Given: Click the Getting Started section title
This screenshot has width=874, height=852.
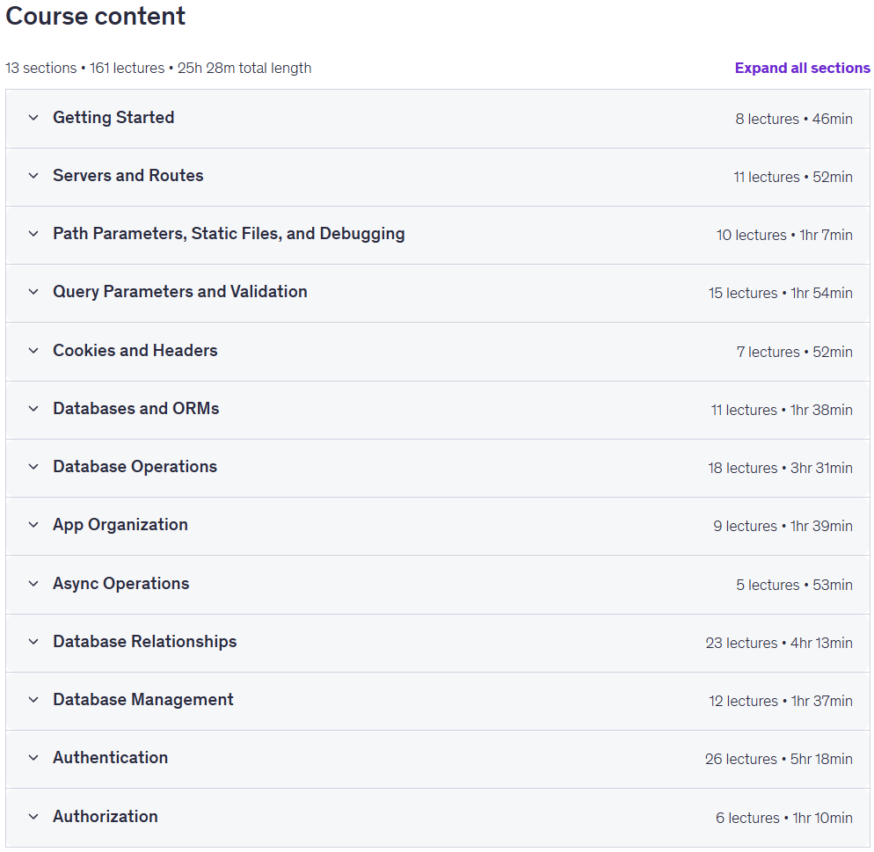Looking at the screenshot, I should click(113, 118).
